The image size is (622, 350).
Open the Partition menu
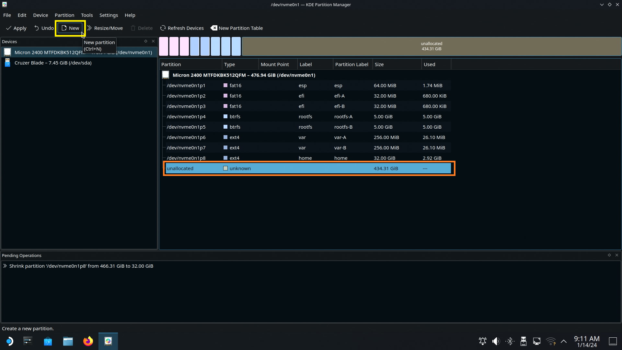pyautogui.click(x=64, y=15)
